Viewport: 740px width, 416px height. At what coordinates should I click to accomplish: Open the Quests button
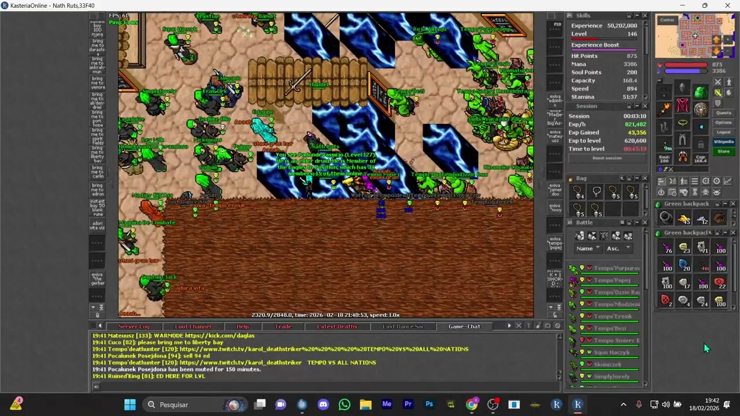(724, 113)
